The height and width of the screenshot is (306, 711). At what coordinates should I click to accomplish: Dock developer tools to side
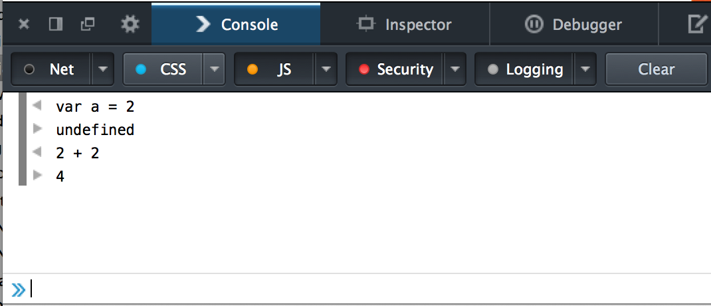coord(55,24)
